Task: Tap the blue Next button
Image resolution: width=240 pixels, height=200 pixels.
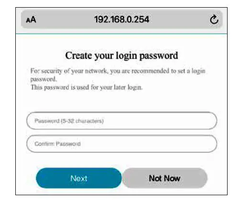Action: pyautogui.click(x=79, y=178)
